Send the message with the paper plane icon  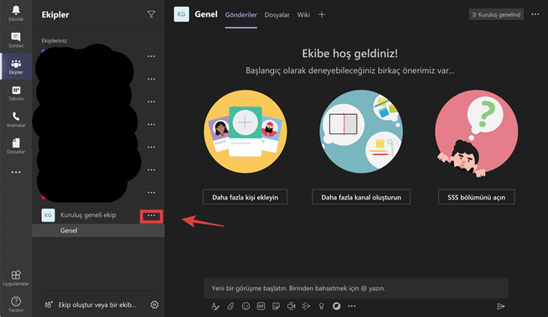[x=501, y=306]
